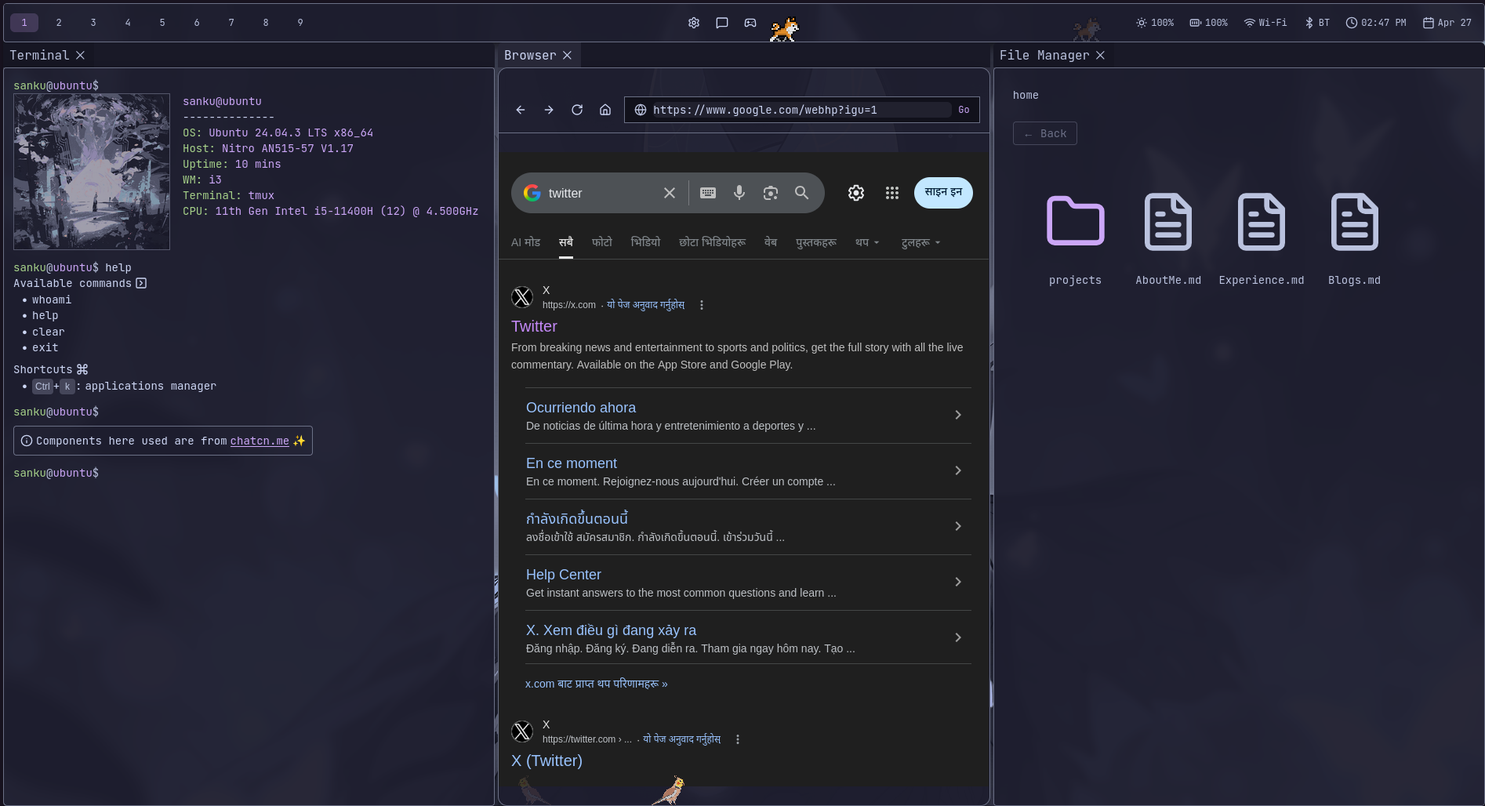Screen dimensions: 1485x806
Task: Translate the twitter.com result page link
Action: point(681,739)
